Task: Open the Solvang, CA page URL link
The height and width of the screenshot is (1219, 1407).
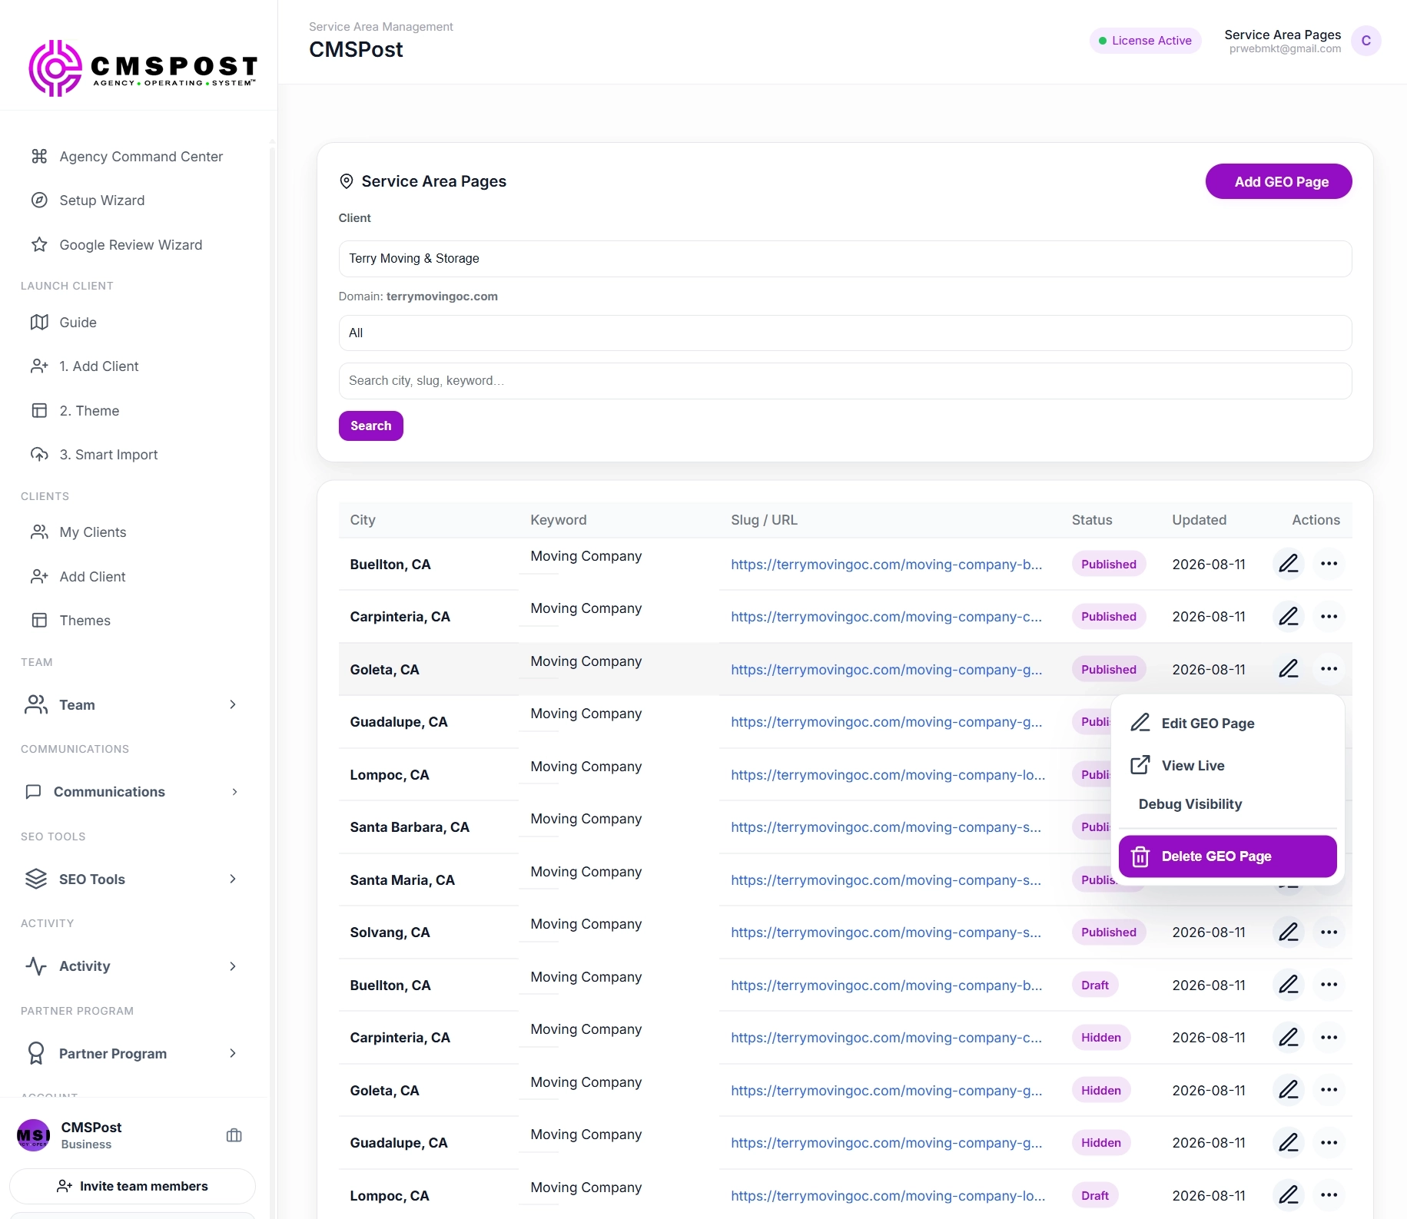Action: click(886, 932)
